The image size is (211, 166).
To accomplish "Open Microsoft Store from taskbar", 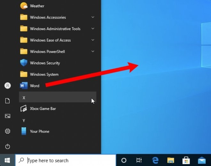I will (186, 160).
